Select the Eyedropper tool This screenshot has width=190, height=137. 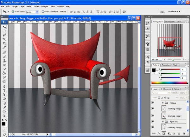[x=4, y=108]
